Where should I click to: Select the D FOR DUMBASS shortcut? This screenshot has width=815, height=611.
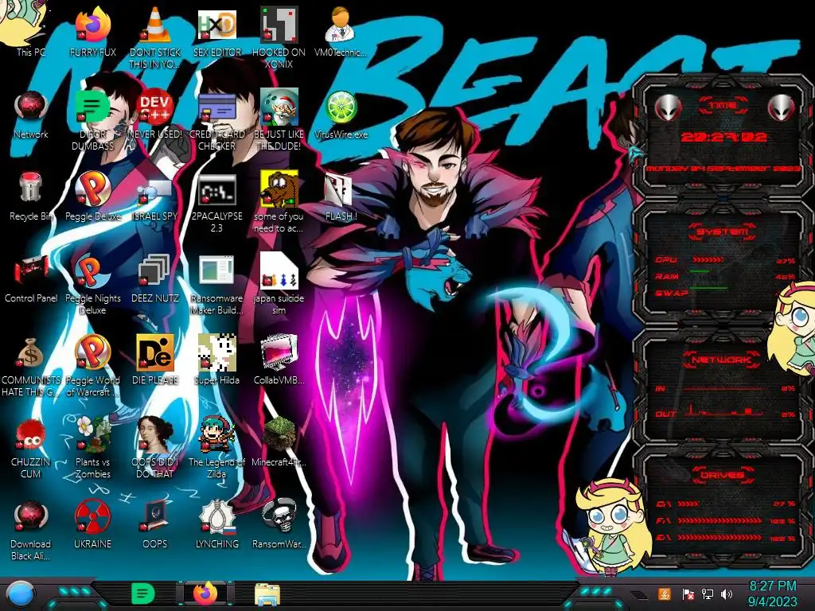pos(92,119)
